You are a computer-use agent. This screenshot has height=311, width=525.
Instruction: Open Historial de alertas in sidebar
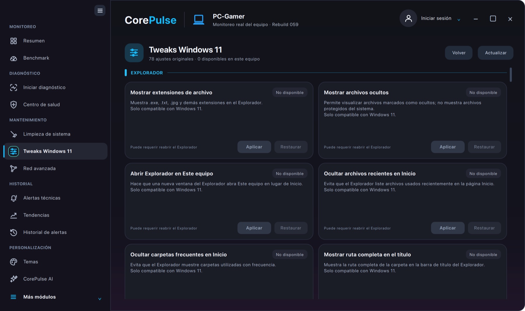click(x=55, y=232)
